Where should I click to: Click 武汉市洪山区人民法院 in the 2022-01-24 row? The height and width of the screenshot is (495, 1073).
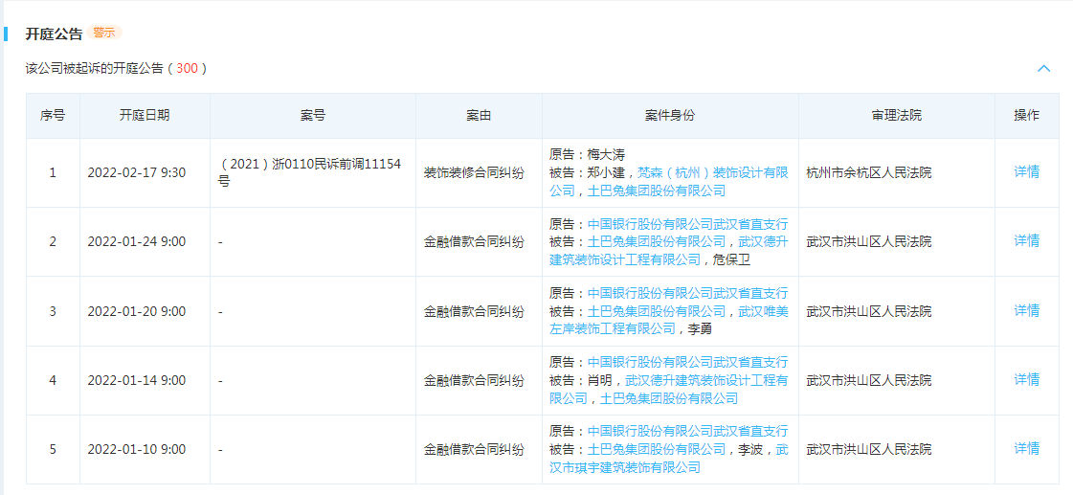[869, 241]
